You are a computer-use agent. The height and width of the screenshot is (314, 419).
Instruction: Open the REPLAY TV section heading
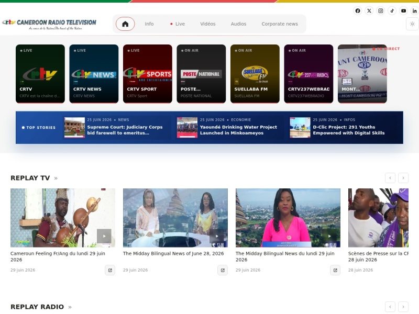coord(30,178)
